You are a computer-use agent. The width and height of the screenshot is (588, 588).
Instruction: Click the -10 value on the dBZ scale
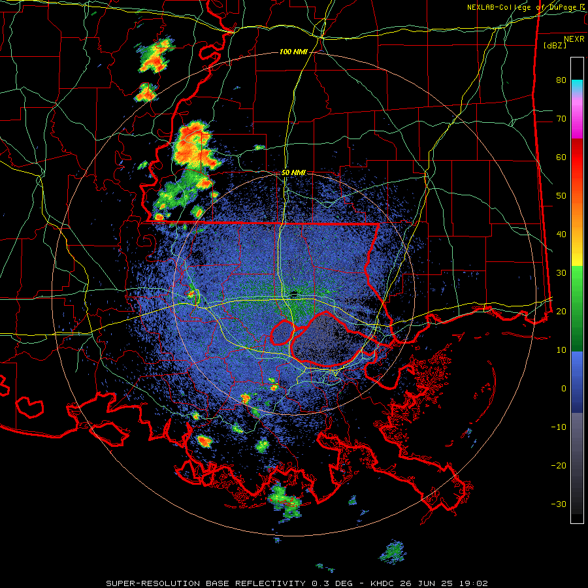point(559,427)
